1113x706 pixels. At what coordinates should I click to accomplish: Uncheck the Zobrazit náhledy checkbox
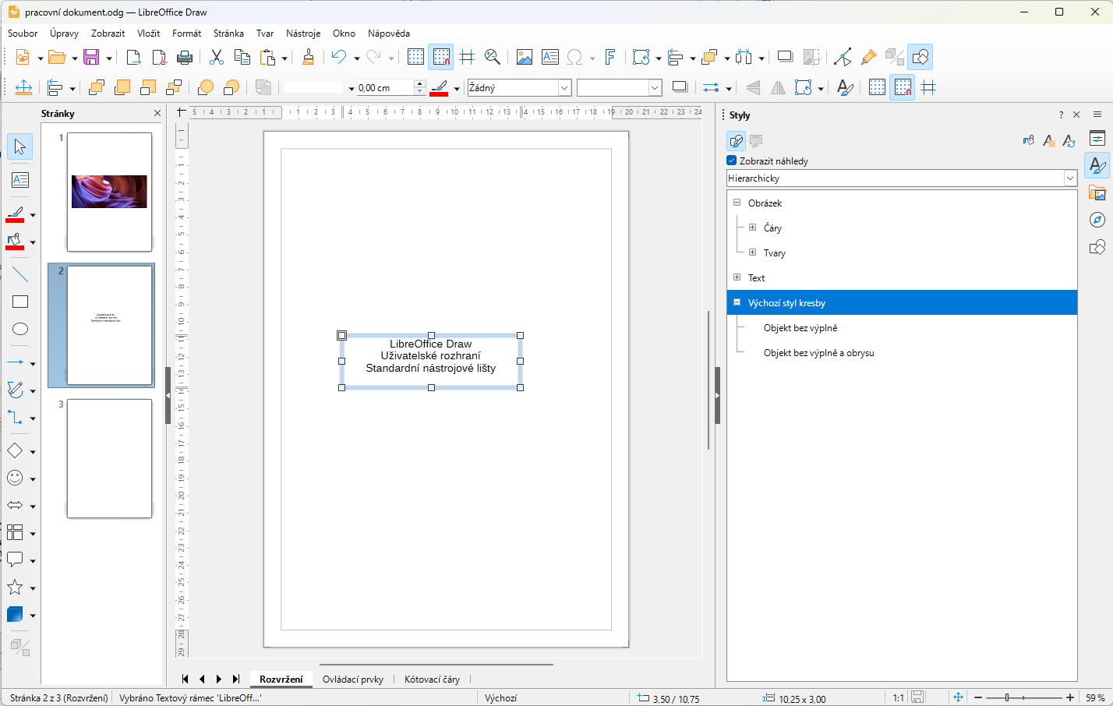[x=732, y=161]
